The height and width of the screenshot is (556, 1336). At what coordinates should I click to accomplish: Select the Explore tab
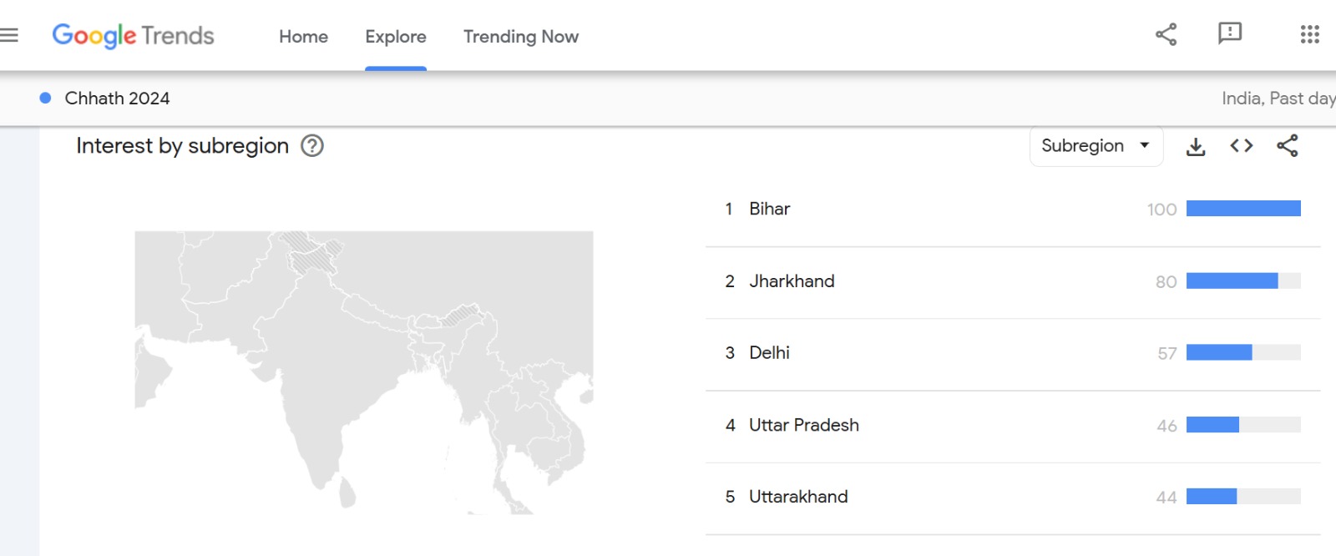395,37
